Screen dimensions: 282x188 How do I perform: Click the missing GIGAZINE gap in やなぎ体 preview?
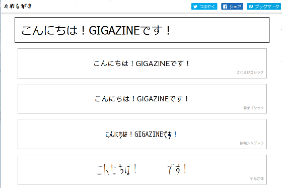(x=152, y=169)
